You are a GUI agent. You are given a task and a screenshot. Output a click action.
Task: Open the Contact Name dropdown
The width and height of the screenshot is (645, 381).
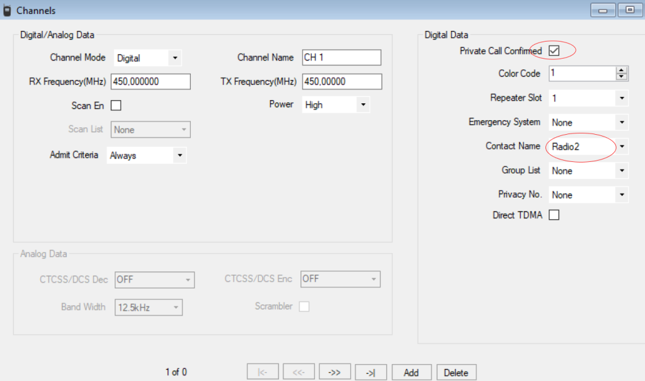622,146
